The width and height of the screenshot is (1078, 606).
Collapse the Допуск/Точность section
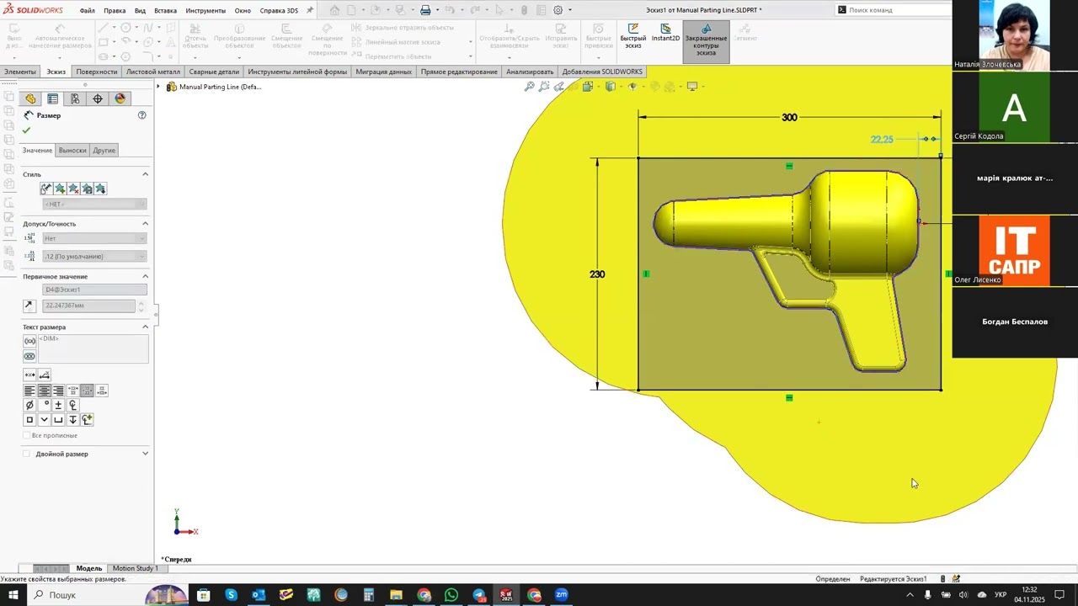pyautogui.click(x=145, y=224)
